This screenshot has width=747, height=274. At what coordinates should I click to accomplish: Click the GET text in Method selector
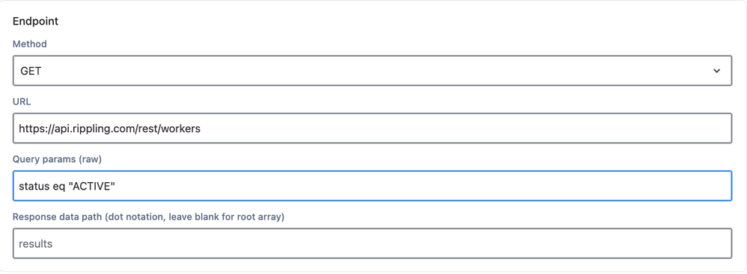click(x=31, y=71)
